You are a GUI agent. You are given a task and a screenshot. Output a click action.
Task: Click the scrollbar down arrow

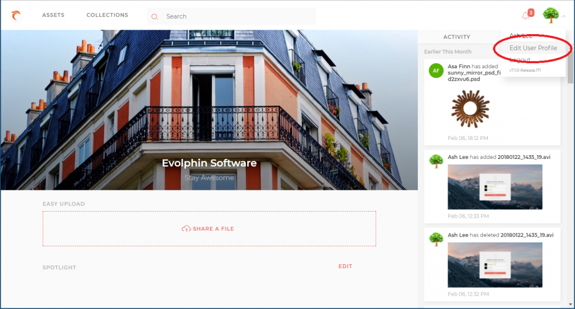[571, 305]
